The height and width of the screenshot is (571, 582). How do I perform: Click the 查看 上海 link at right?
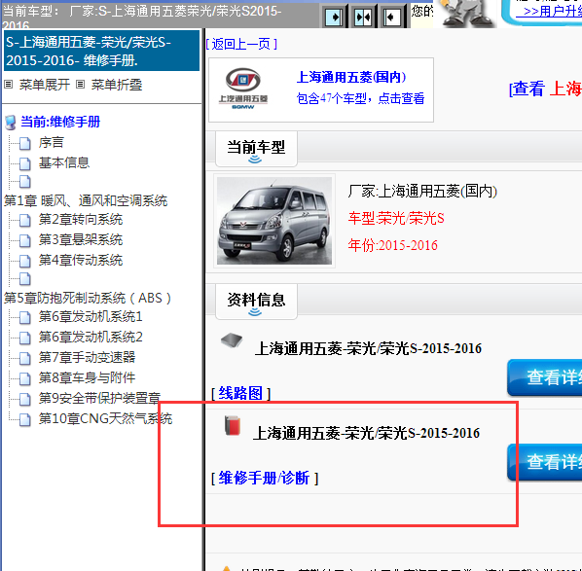(x=545, y=89)
